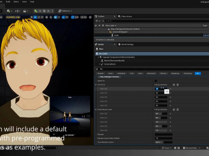Close the Details tab
This screenshot has height=156, width=209.
pyautogui.click(x=115, y=44)
